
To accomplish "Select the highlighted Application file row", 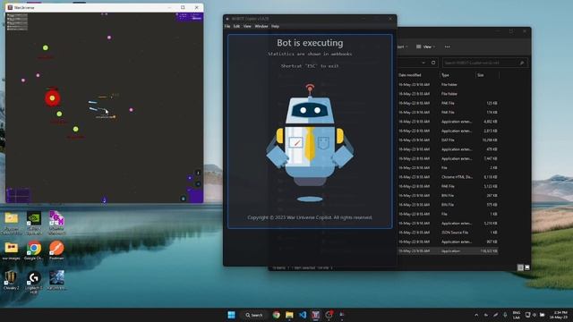I will (448, 251).
